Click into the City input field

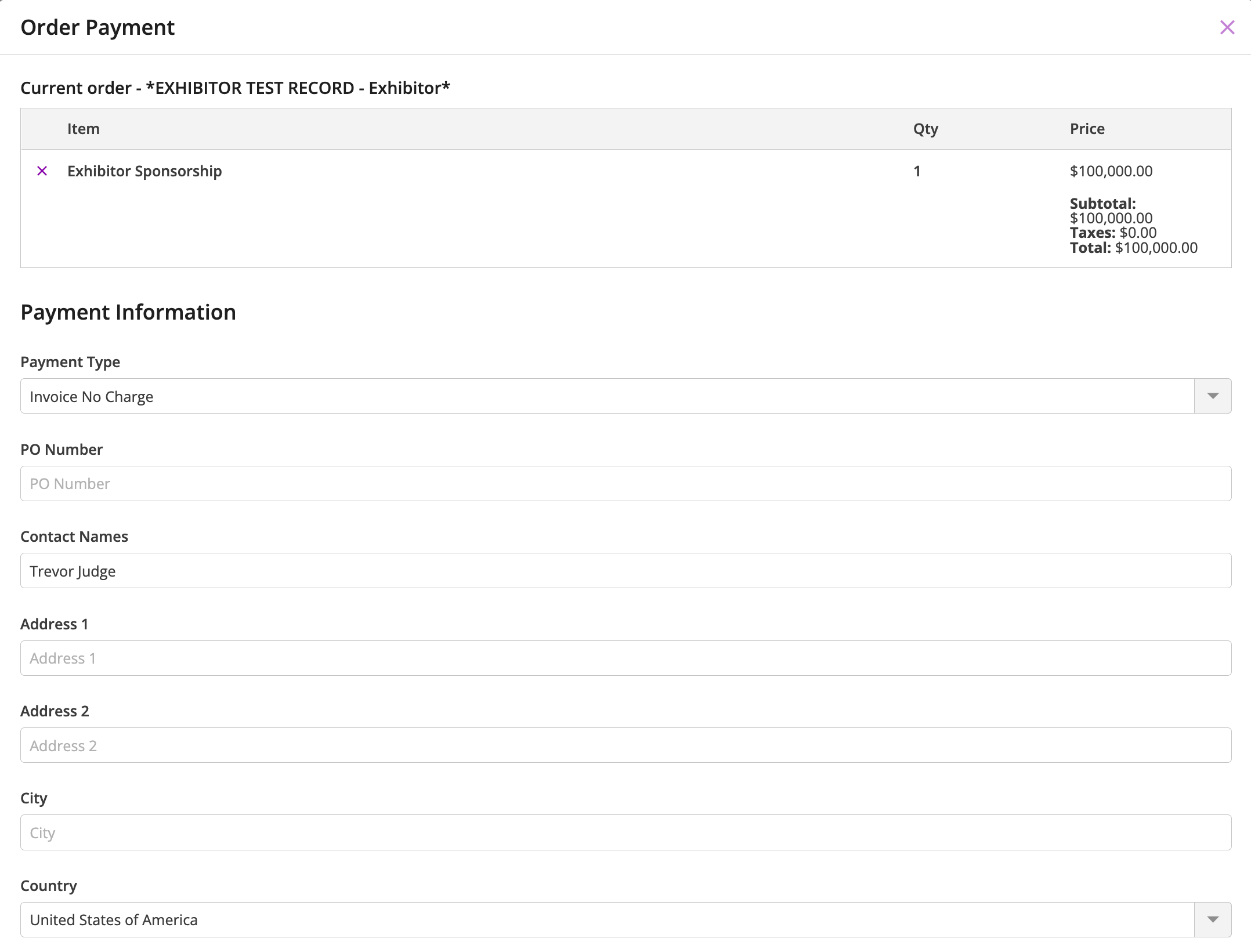click(625, 832)
